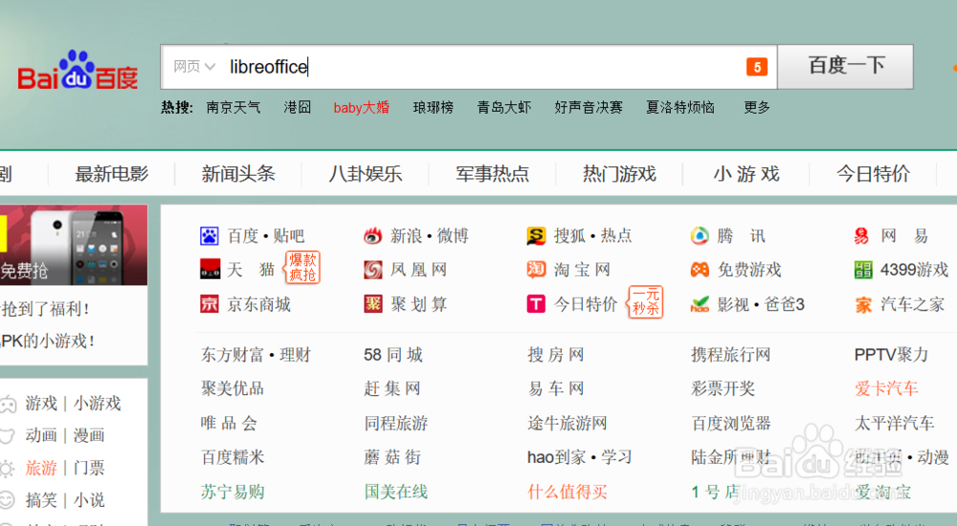Open hot search 青岛大虾

pos(504,107)
